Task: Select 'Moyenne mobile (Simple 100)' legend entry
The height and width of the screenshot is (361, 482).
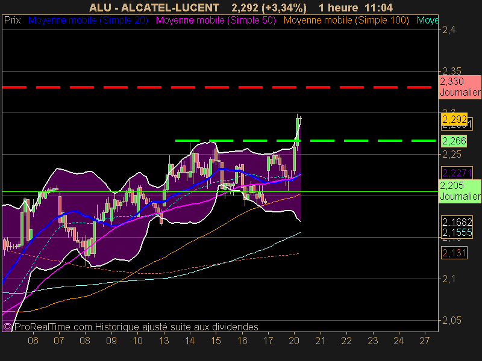Action: [x=346, y=20]
